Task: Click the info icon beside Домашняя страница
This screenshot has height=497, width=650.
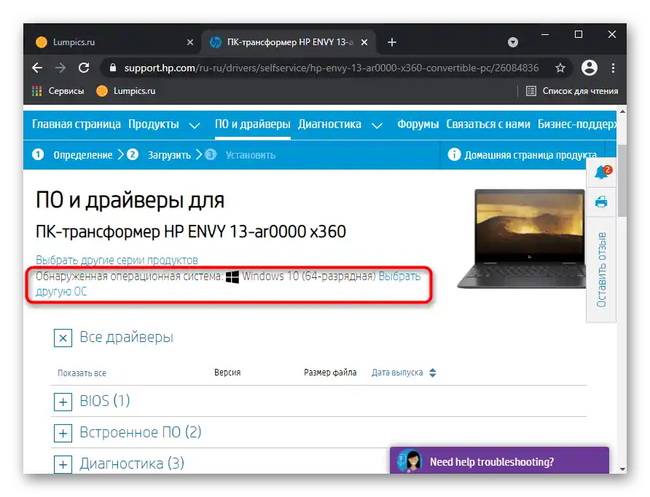Action: click(454, 155)
